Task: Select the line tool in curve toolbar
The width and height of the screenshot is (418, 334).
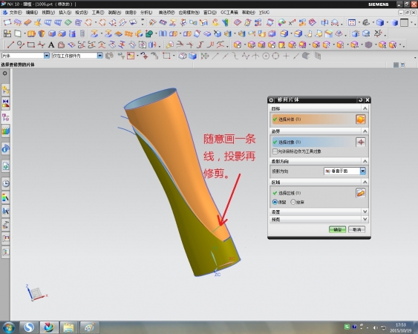Action: (10, 45)
